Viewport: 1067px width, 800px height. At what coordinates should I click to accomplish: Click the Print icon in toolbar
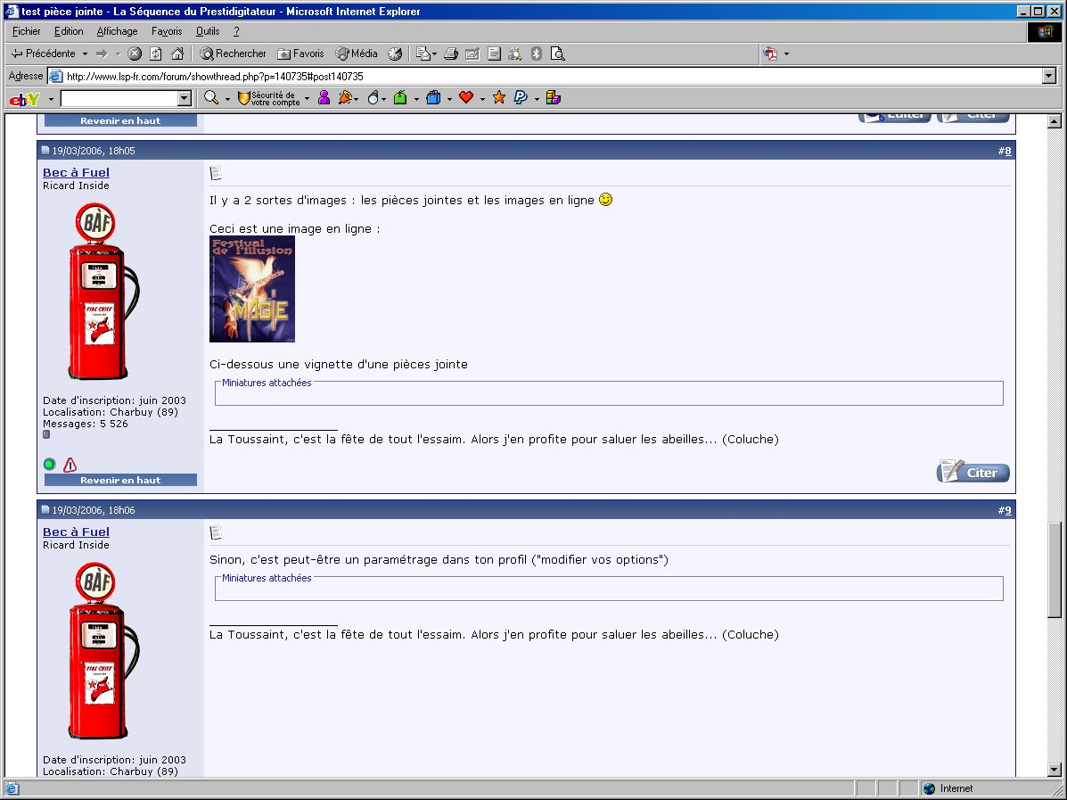click(451, 54)
